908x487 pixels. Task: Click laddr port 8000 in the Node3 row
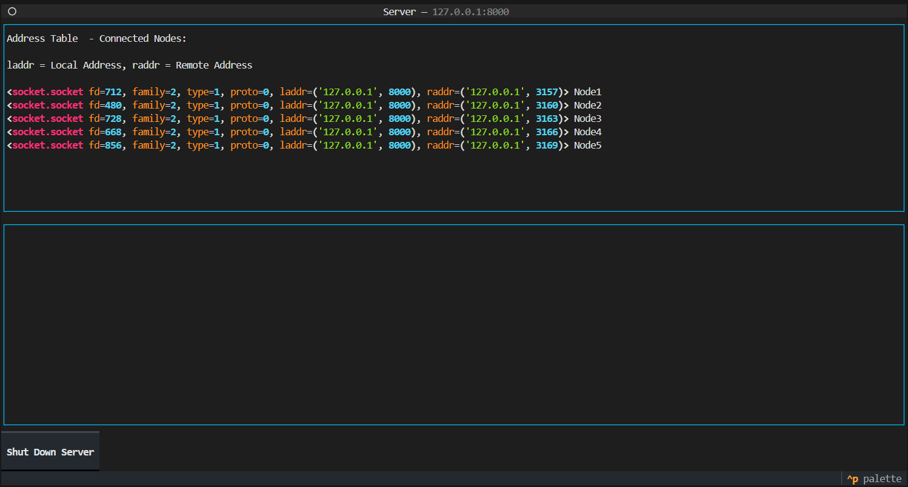pos(399,119)
